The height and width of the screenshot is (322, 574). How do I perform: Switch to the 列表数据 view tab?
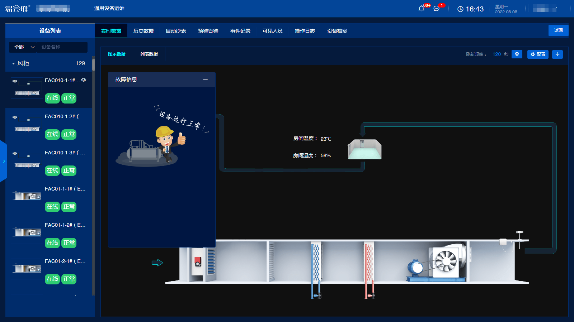(x=149, y=54)
